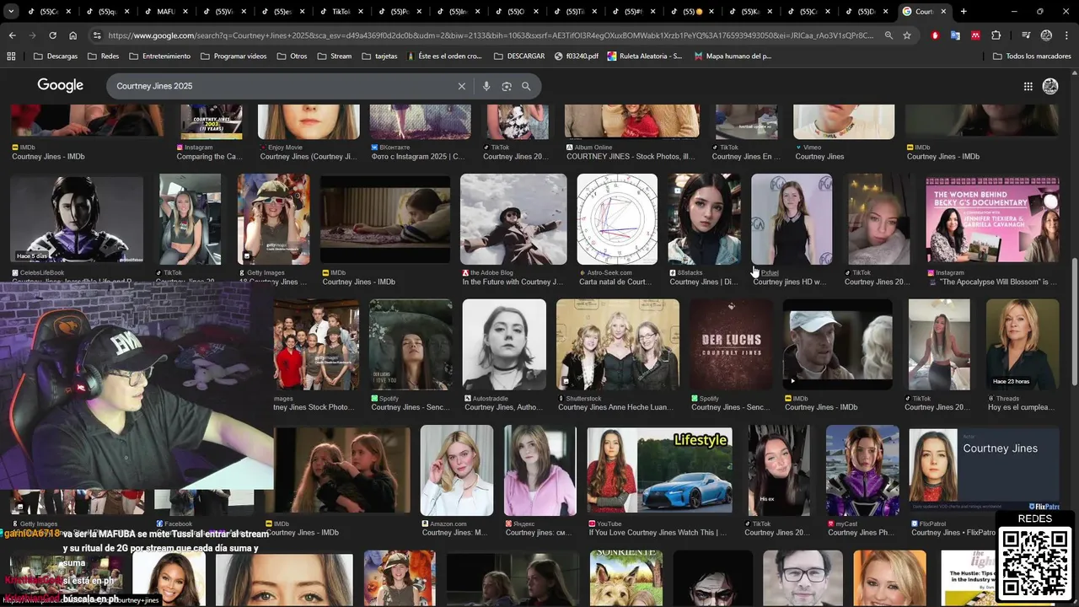Image resolution: width=1079 pixels, height=607 pixels.
Task: Open the Mapa humano del p... bookmark
Action: (x=733, y=56)
